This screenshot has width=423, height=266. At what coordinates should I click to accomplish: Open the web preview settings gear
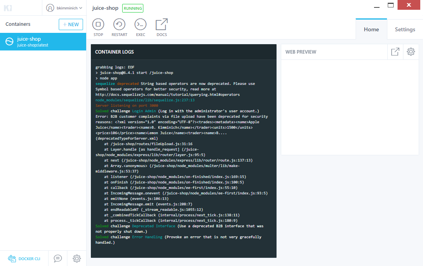(410, 52)
